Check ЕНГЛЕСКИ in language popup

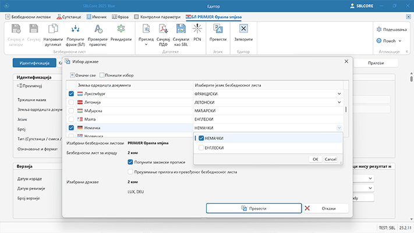[x=201, y=148]
